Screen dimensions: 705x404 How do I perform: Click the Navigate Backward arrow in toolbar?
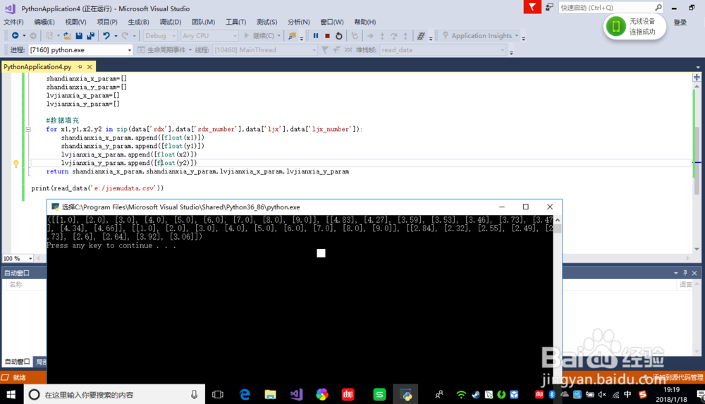(15, 35)
